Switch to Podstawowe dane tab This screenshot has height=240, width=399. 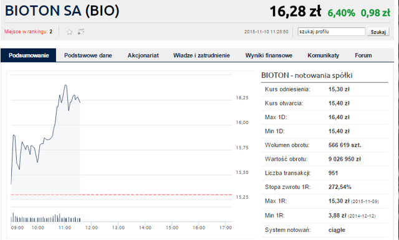click(88, 55)
